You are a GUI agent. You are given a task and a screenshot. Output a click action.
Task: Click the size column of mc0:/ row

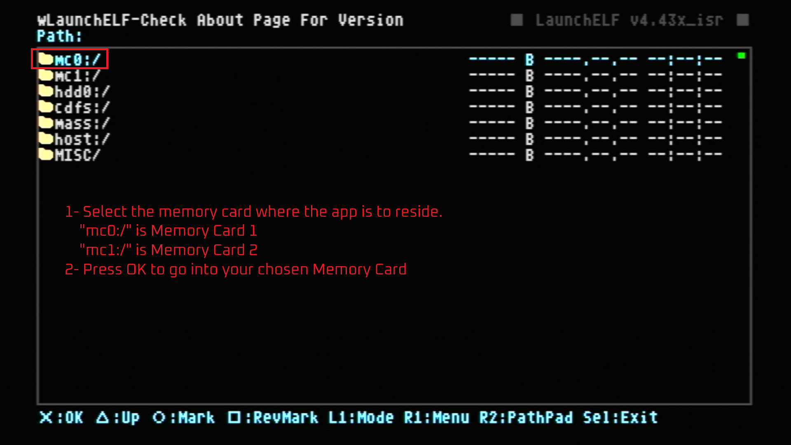(x=501, y=60)
